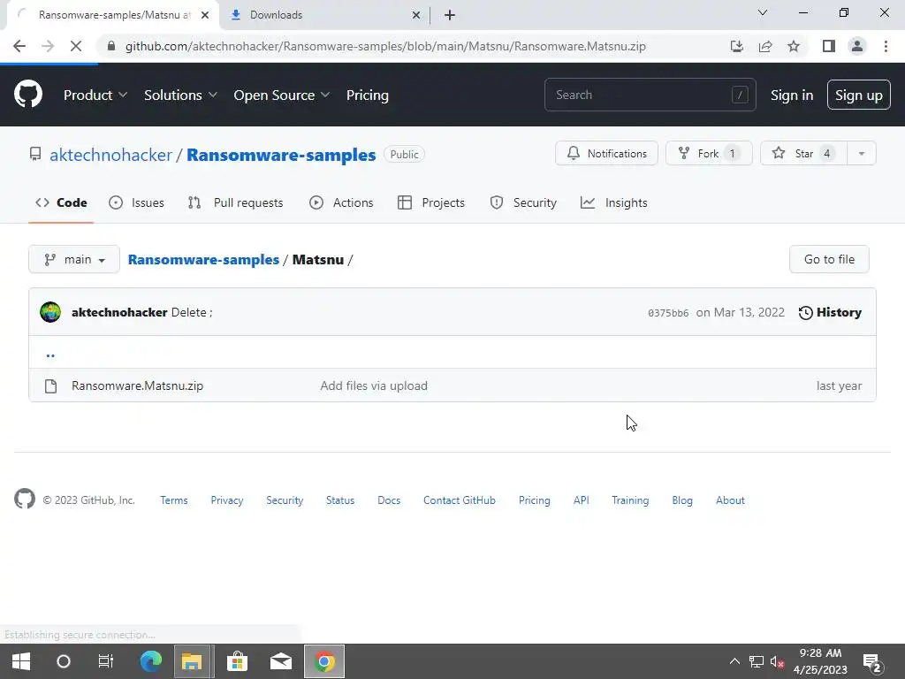Viewport: 905px width, 679px height.
Task: Focus the GitHub Search field
Action: tap(650, 95)
